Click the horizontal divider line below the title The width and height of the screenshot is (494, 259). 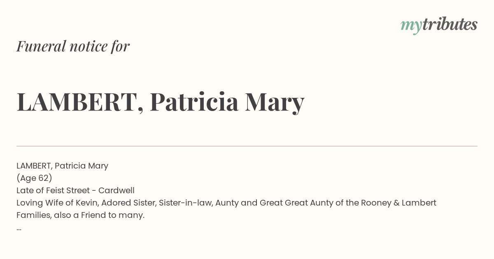point(247,146)
